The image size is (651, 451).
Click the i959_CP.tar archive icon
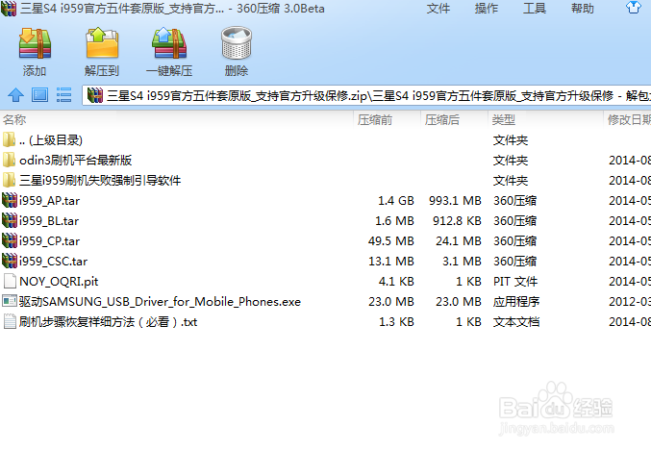tap(9, 240)
